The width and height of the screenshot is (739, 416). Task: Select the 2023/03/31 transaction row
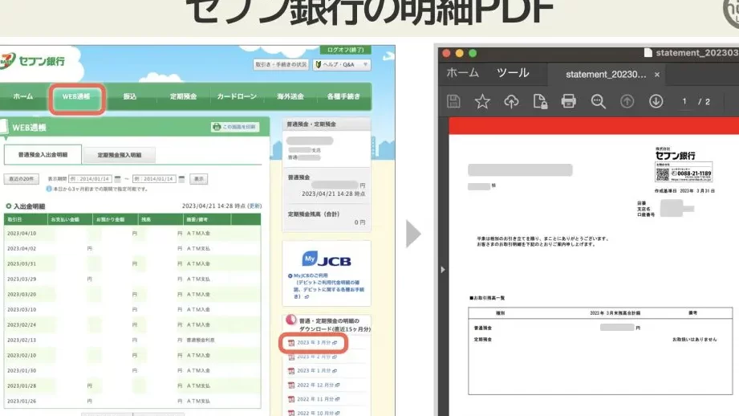point(132,263)
